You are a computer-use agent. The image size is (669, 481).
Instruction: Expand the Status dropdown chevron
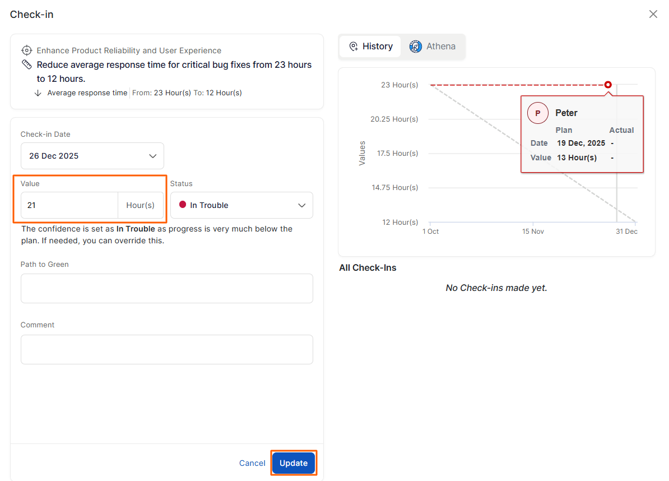301,205
